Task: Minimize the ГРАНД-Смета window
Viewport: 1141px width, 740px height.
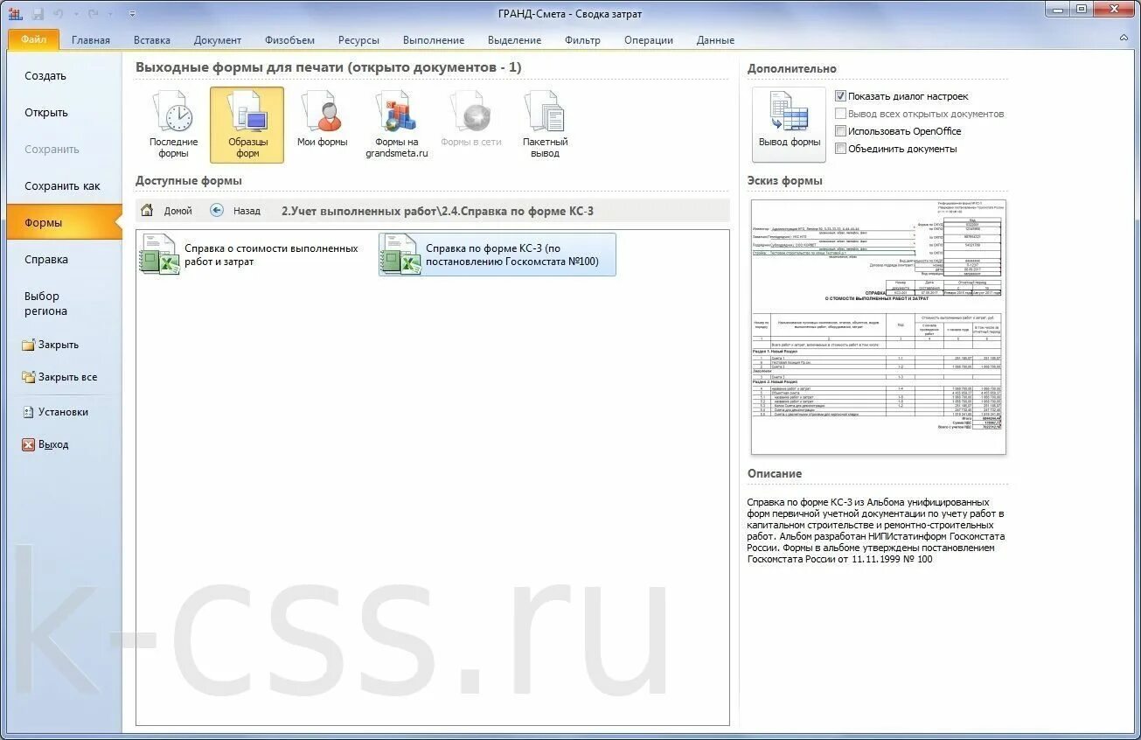Action: tap(1058, 10)
